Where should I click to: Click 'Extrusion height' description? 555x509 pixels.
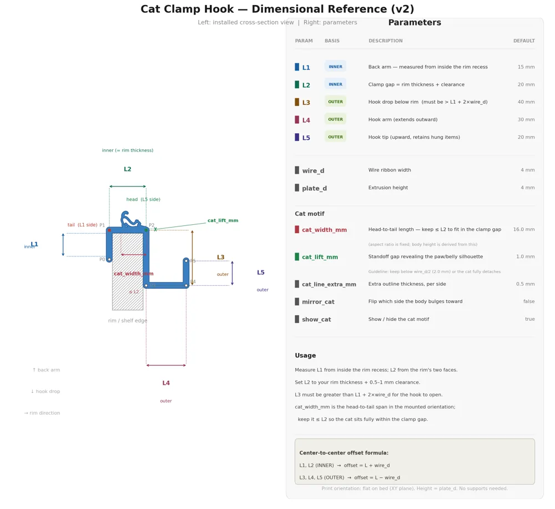click(388, 188)
